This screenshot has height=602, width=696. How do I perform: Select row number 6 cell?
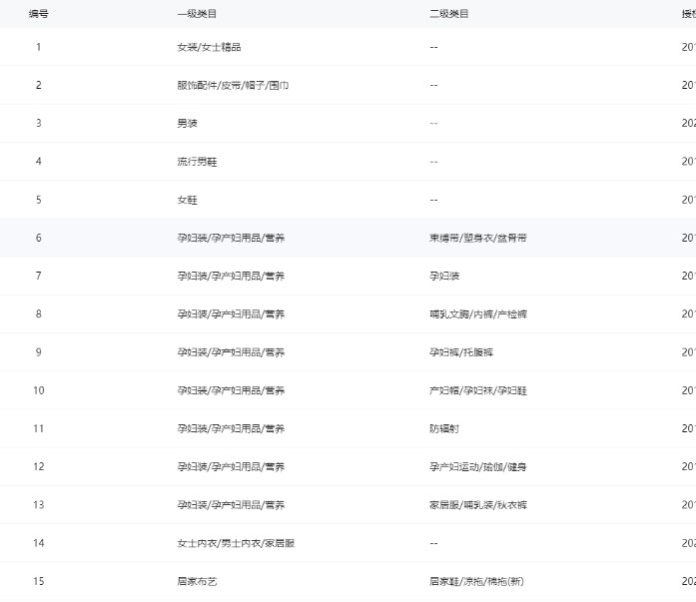(x=39, y=238)
